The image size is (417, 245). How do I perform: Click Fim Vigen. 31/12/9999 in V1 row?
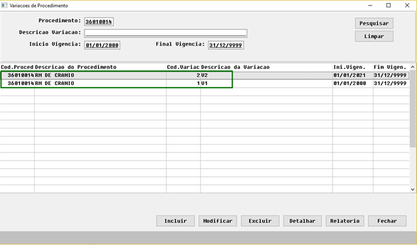(x=392, y=84)
